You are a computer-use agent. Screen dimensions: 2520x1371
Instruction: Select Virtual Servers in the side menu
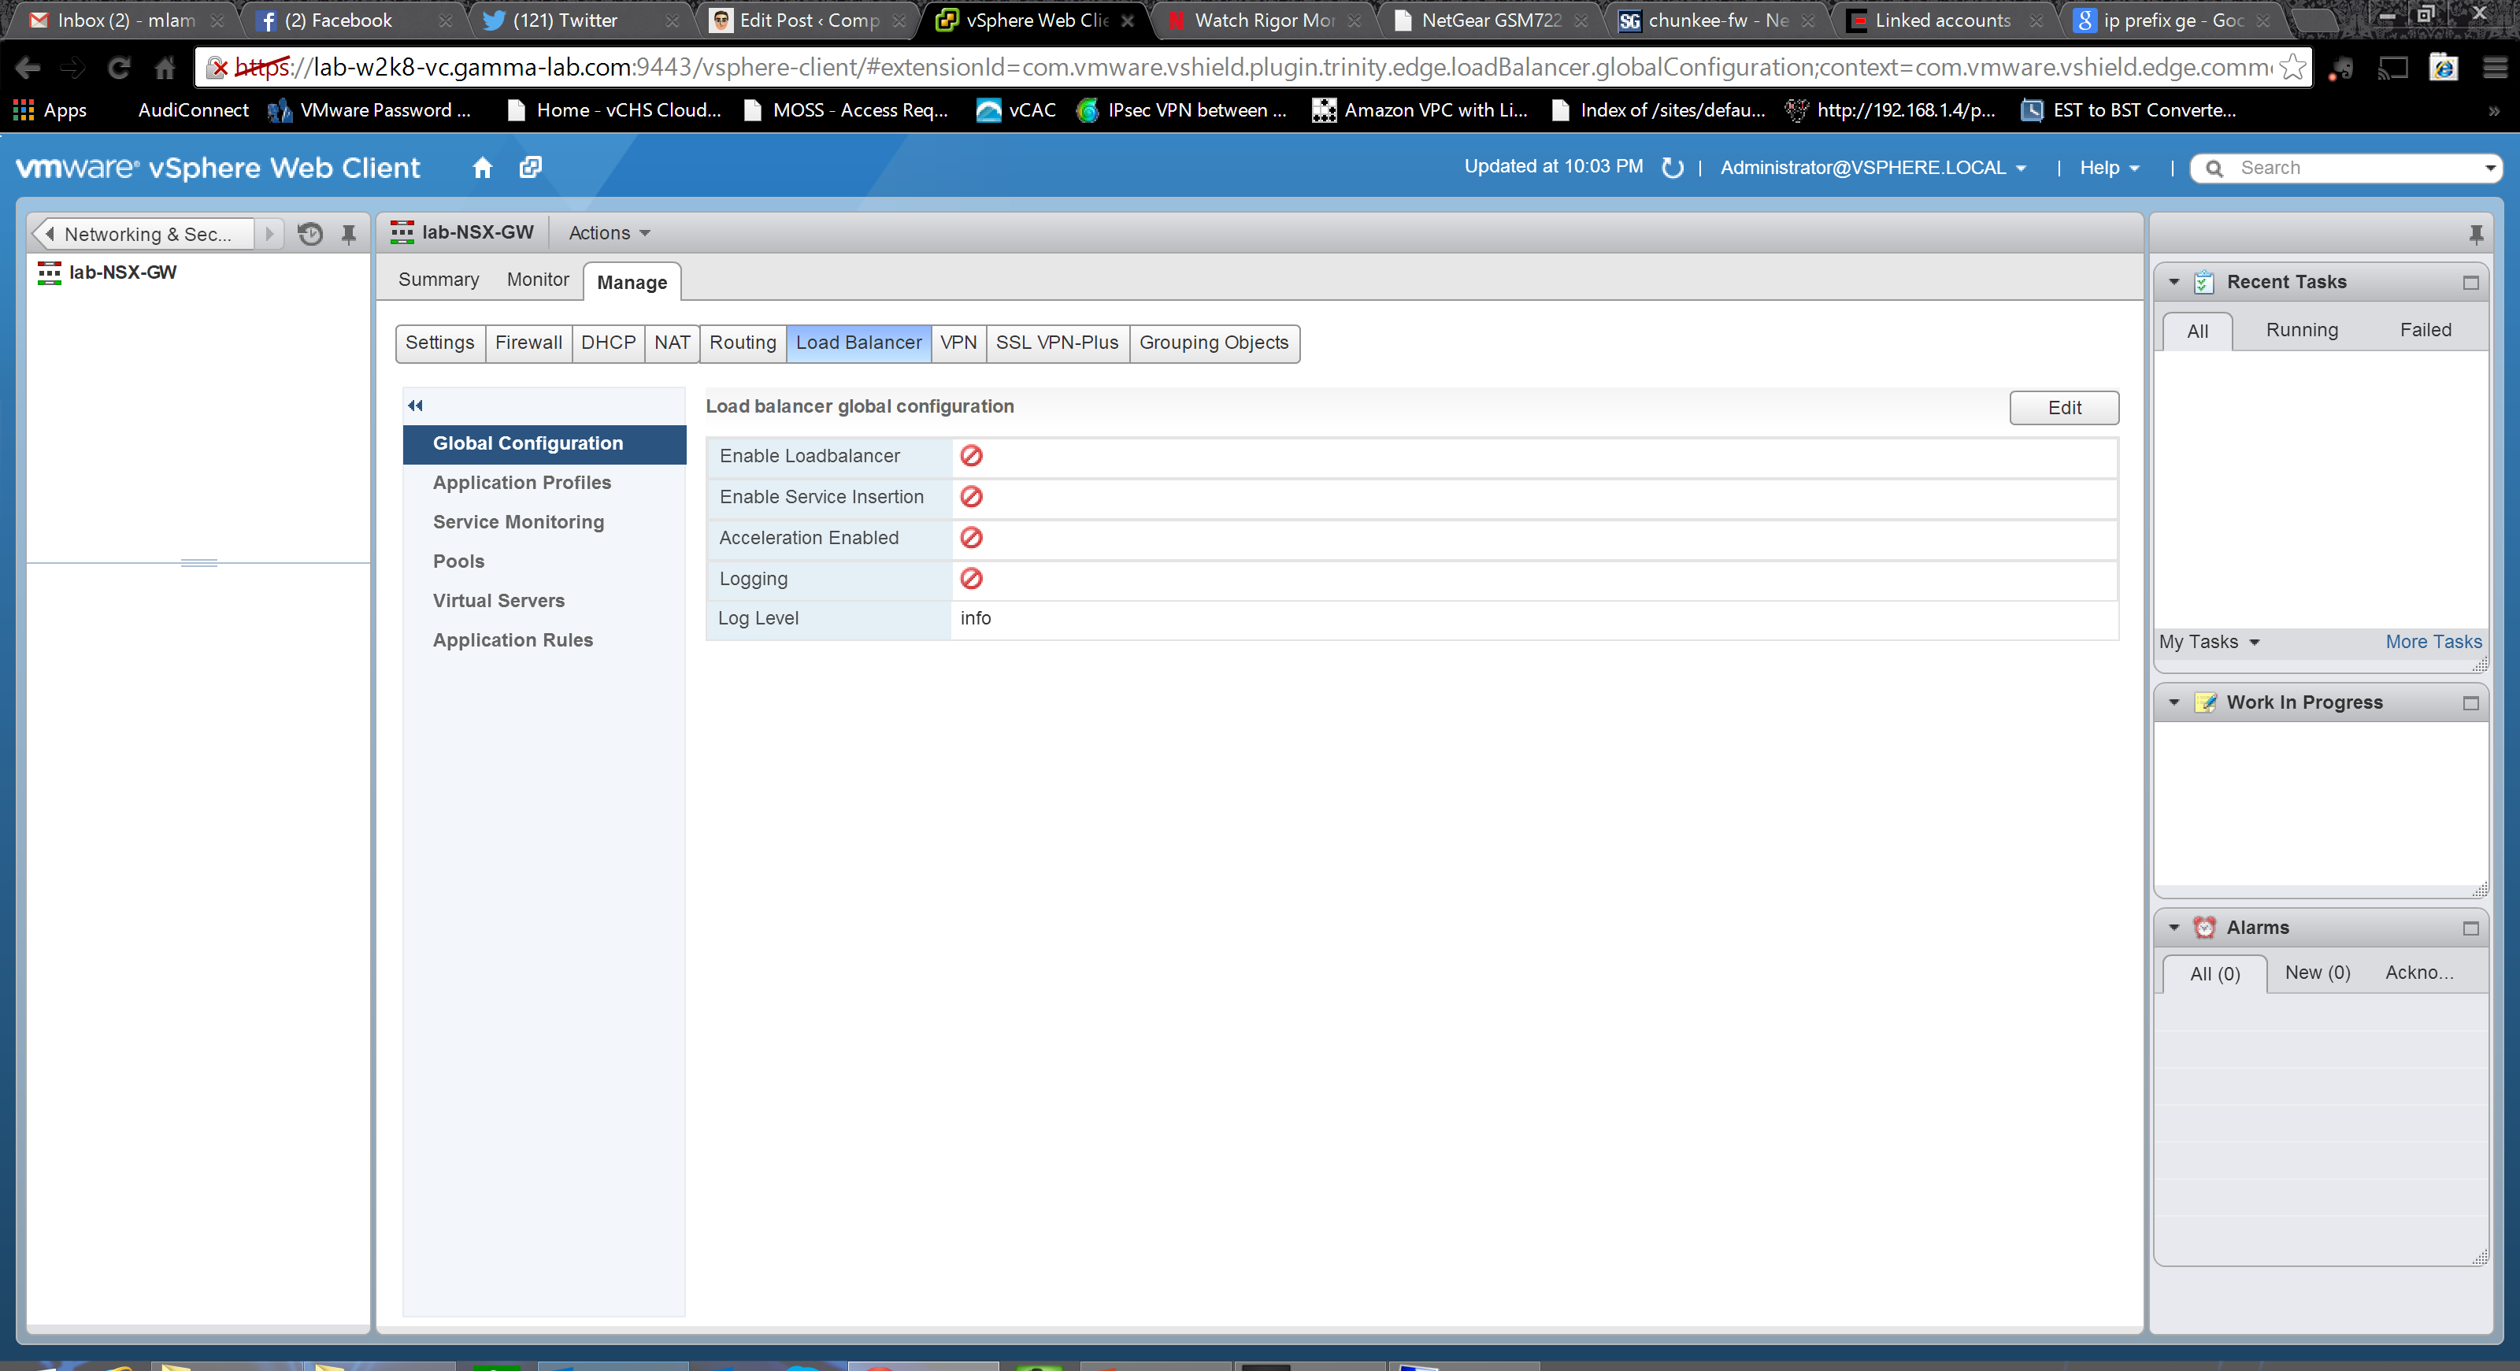(498, 600)
